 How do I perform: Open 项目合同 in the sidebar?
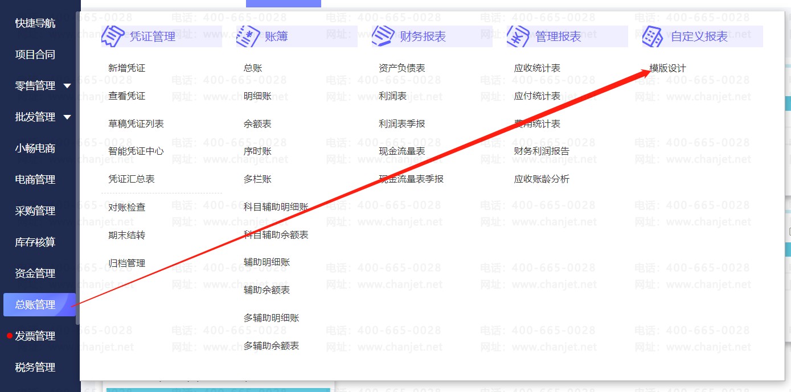35,55
